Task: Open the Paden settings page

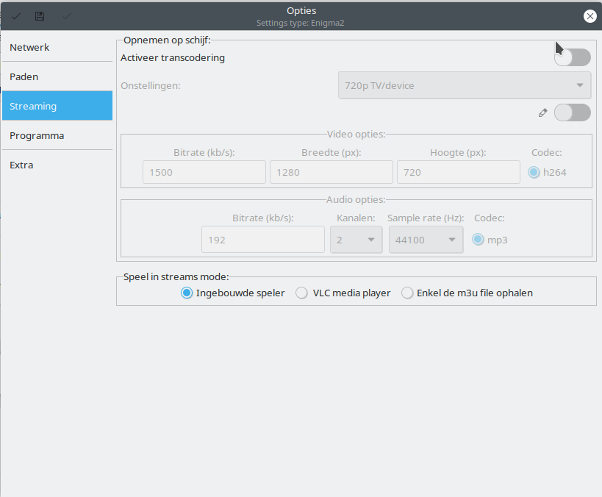Action: (x=57, y=76)
